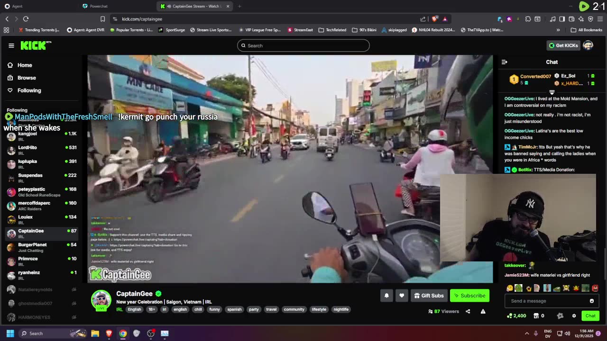Show hidden system tray icons

pos(526,333)
